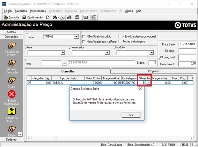
Task: Click the Margem Atual column header
Action: pyautogui.click(x=111, y=78)
